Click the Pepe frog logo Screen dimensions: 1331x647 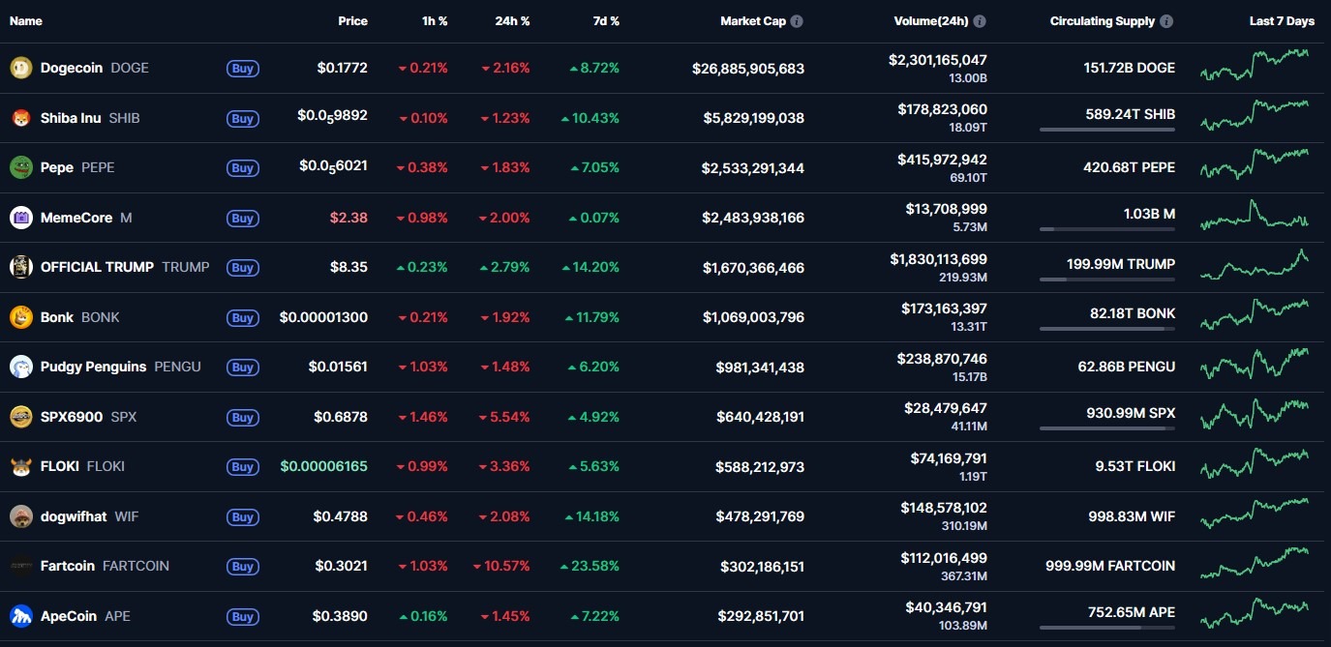click(x=20, y=167)
